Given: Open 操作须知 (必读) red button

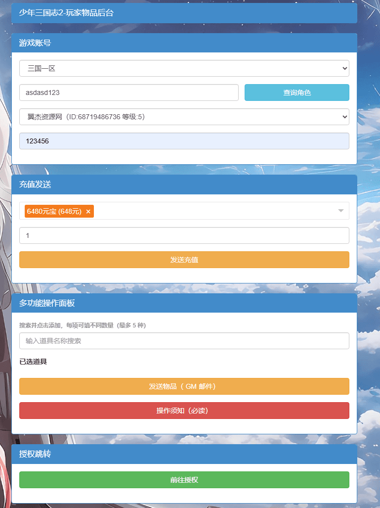Looking at the screenshot, I should 184,411.
